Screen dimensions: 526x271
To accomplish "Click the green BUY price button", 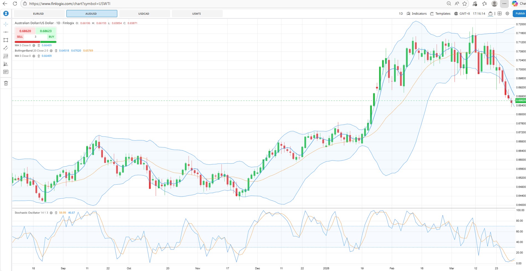I will [46, 31].
